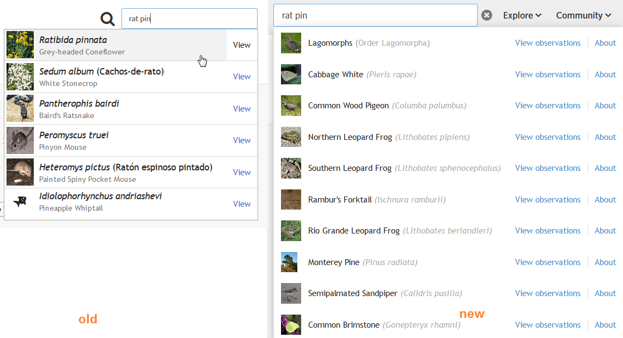Viewport: 623px width, 338px height.
Task: Open View for Baird's Ratsnake
Action: pyautogui.click(x=242, y=108)
